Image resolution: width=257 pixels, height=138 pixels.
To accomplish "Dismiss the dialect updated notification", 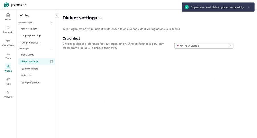I will [249, 7].
